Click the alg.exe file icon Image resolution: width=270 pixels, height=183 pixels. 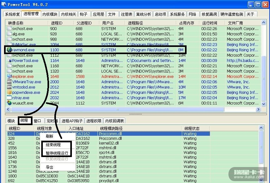[x=9, y=34]
